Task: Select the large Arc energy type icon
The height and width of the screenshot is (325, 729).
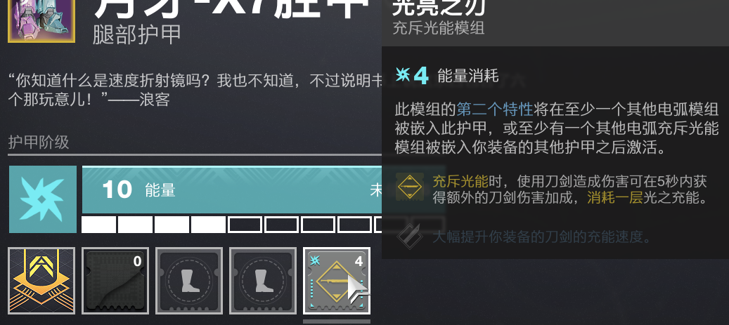Action: pos(43,199)
